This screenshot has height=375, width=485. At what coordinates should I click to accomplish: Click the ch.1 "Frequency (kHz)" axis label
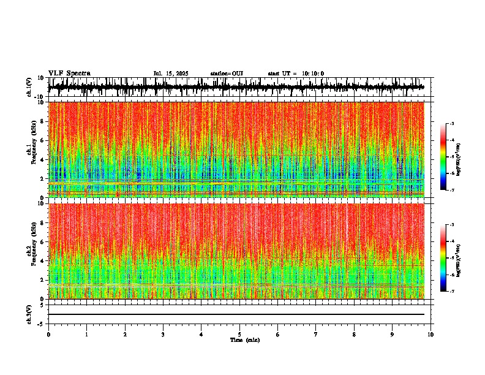point(34,142)
